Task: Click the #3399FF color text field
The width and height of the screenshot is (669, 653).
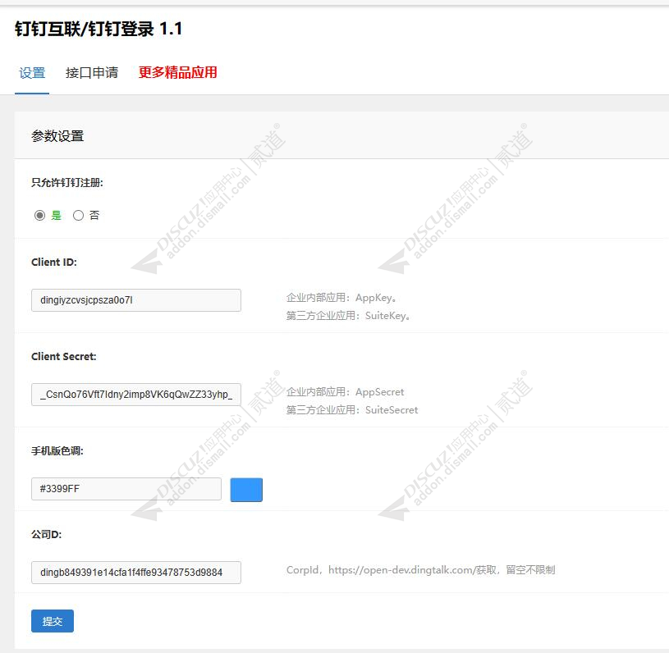Action: click(x=126, y=489)
